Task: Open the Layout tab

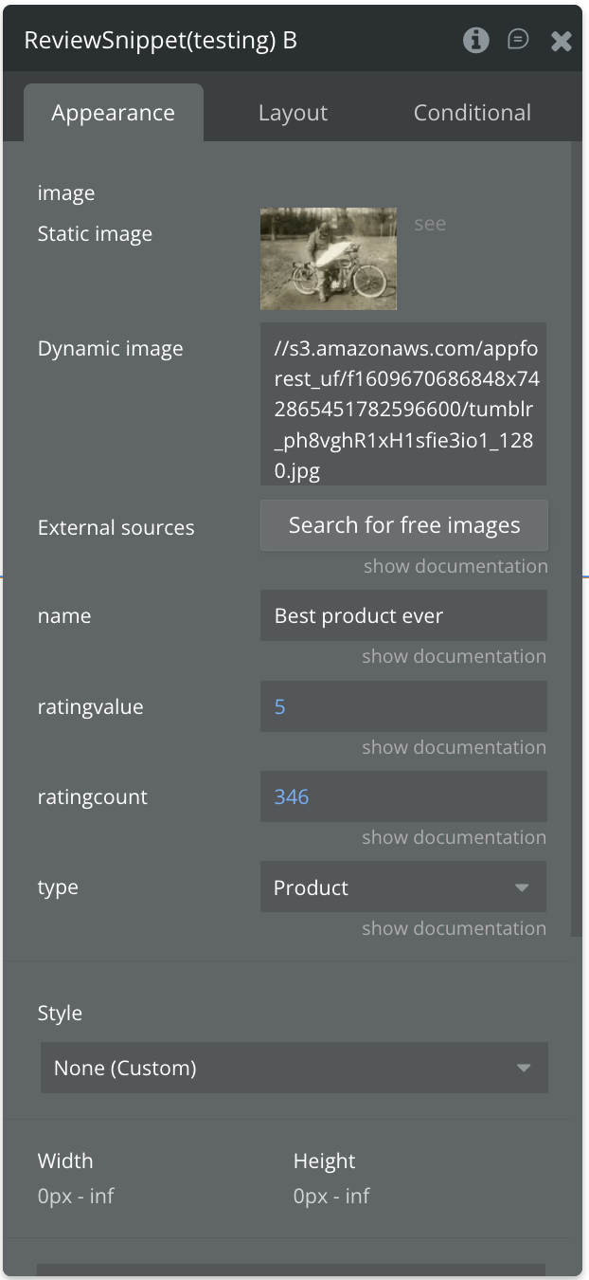Action: 293,113
